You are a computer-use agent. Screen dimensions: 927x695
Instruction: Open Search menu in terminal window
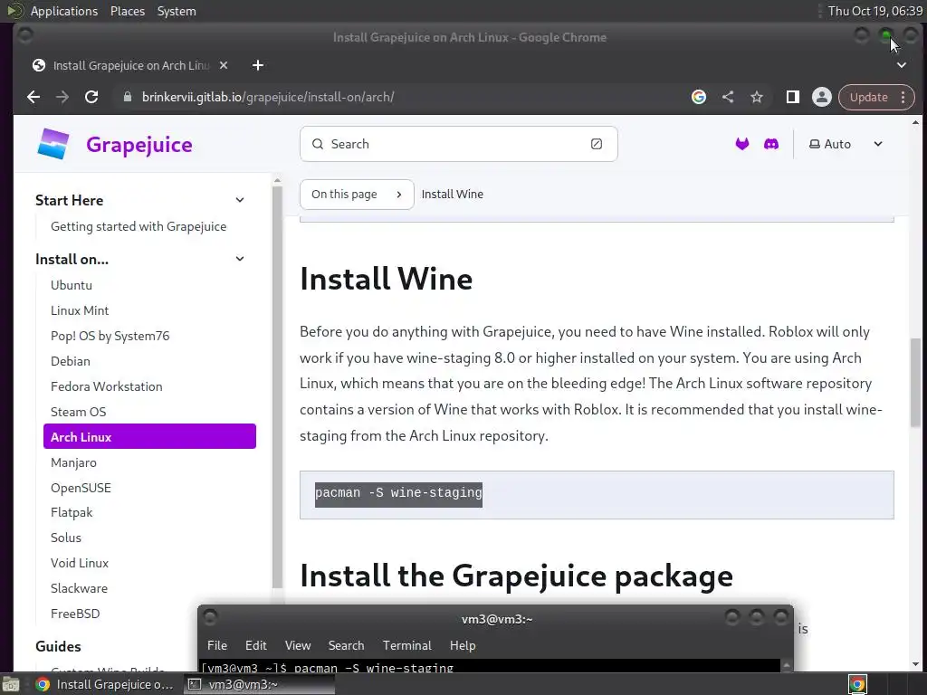[x=346, y=645]
